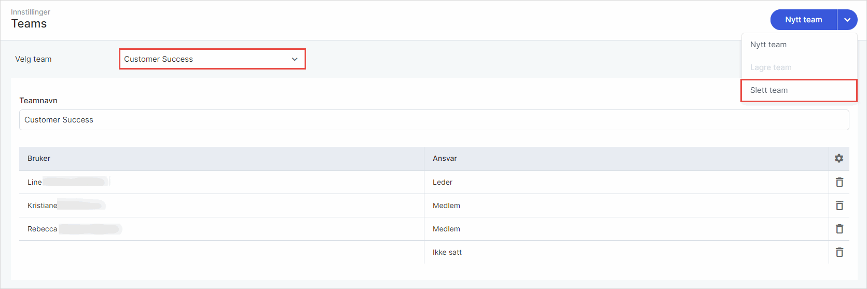The height and width of the screenshot is (289, 867).
Task: Choose Slett team from the dropdown menu
Action: tap(769, 90)
